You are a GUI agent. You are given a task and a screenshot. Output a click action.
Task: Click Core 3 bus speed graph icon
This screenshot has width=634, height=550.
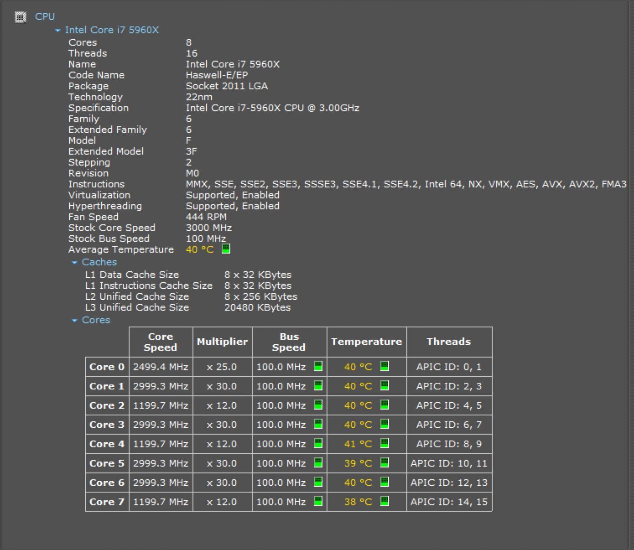[x=318, y=424]
